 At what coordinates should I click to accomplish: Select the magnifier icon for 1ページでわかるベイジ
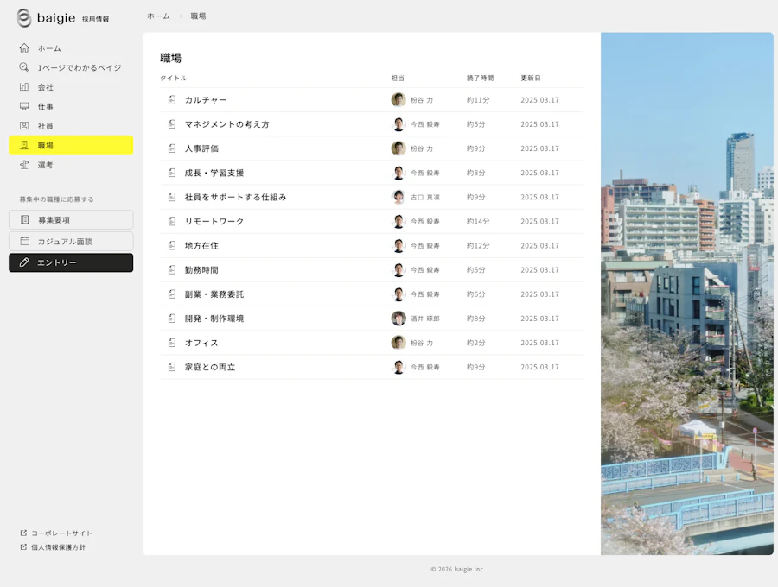[x=24, y=67]
